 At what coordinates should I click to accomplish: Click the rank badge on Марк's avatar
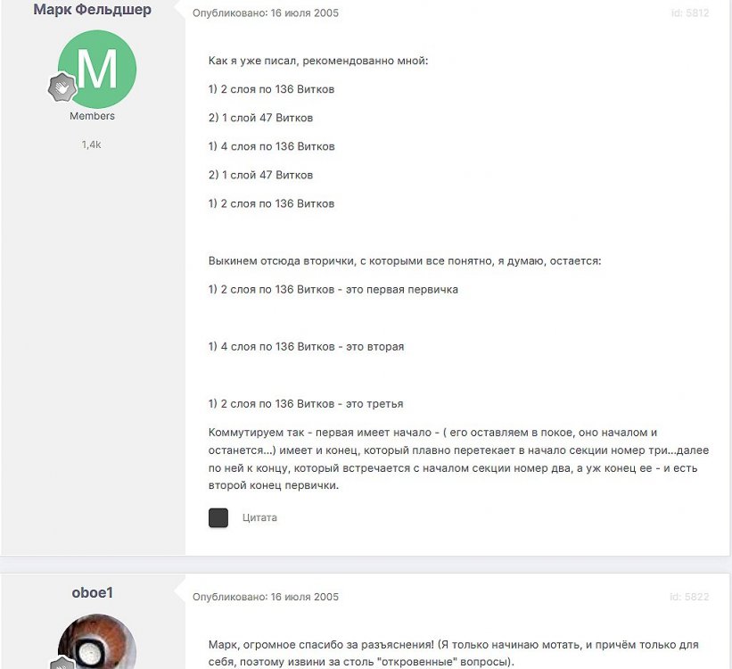[x=62, y=87]
